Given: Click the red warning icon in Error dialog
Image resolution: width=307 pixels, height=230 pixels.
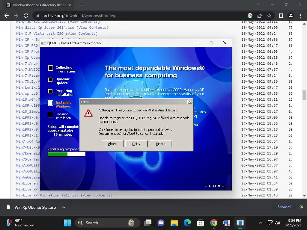Looking at the screenshot, I should tap(88, 113).
